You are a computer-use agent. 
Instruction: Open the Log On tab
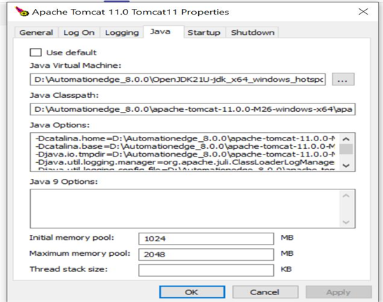79,32
